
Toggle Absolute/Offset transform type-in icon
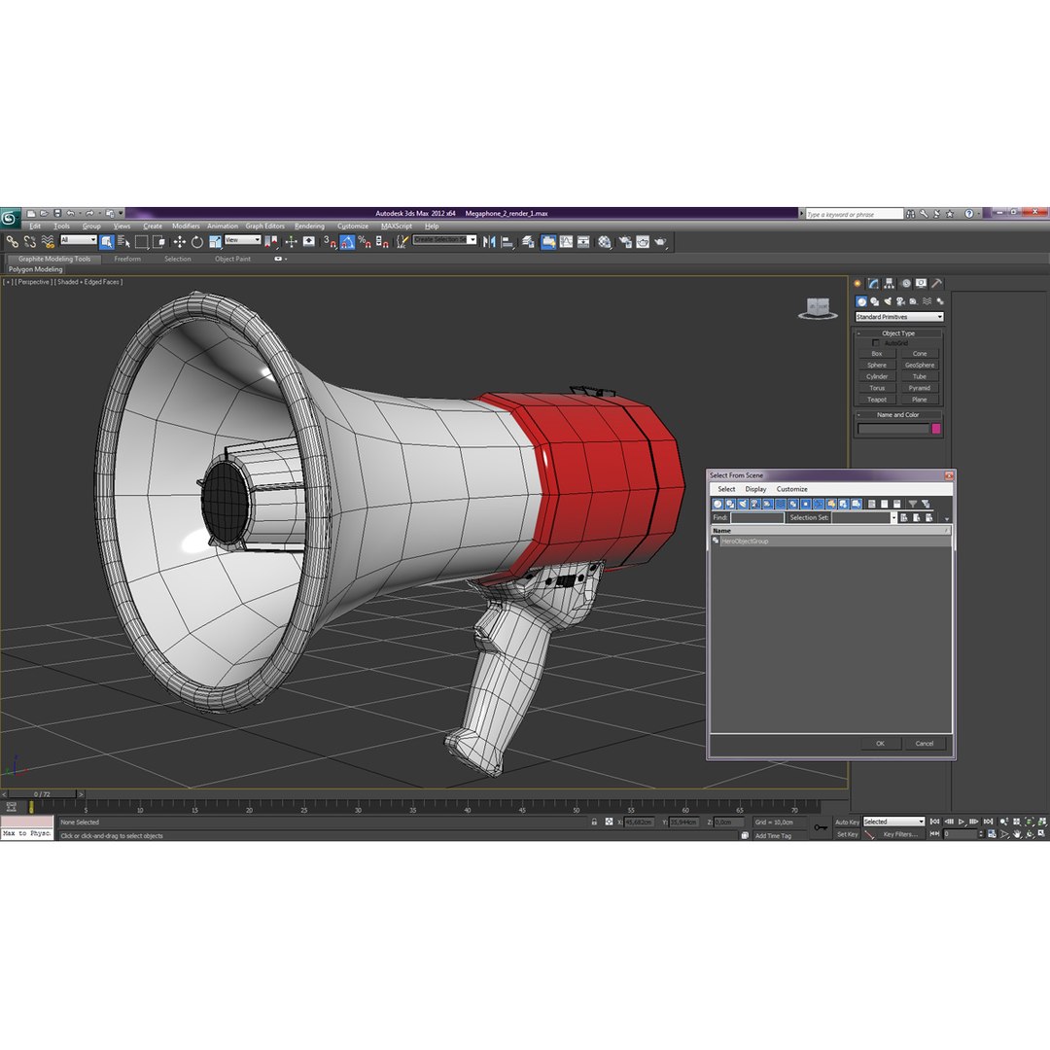click(609, 822)
